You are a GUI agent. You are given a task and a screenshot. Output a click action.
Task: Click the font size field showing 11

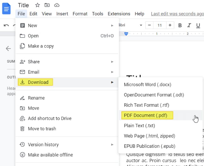tap(160, 25)
